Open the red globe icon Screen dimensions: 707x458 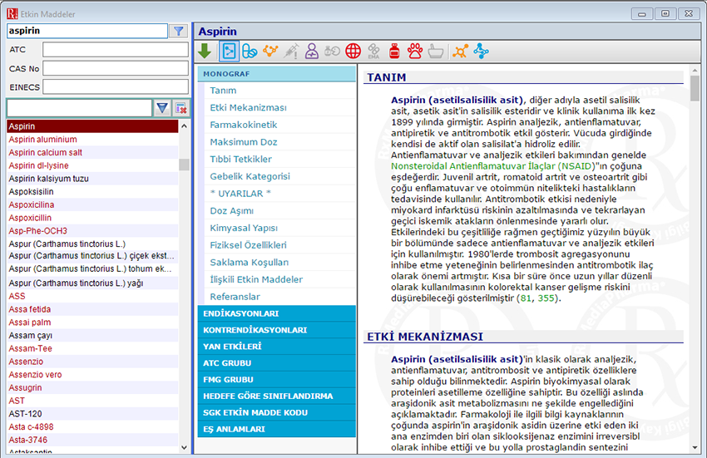point(353,51)
